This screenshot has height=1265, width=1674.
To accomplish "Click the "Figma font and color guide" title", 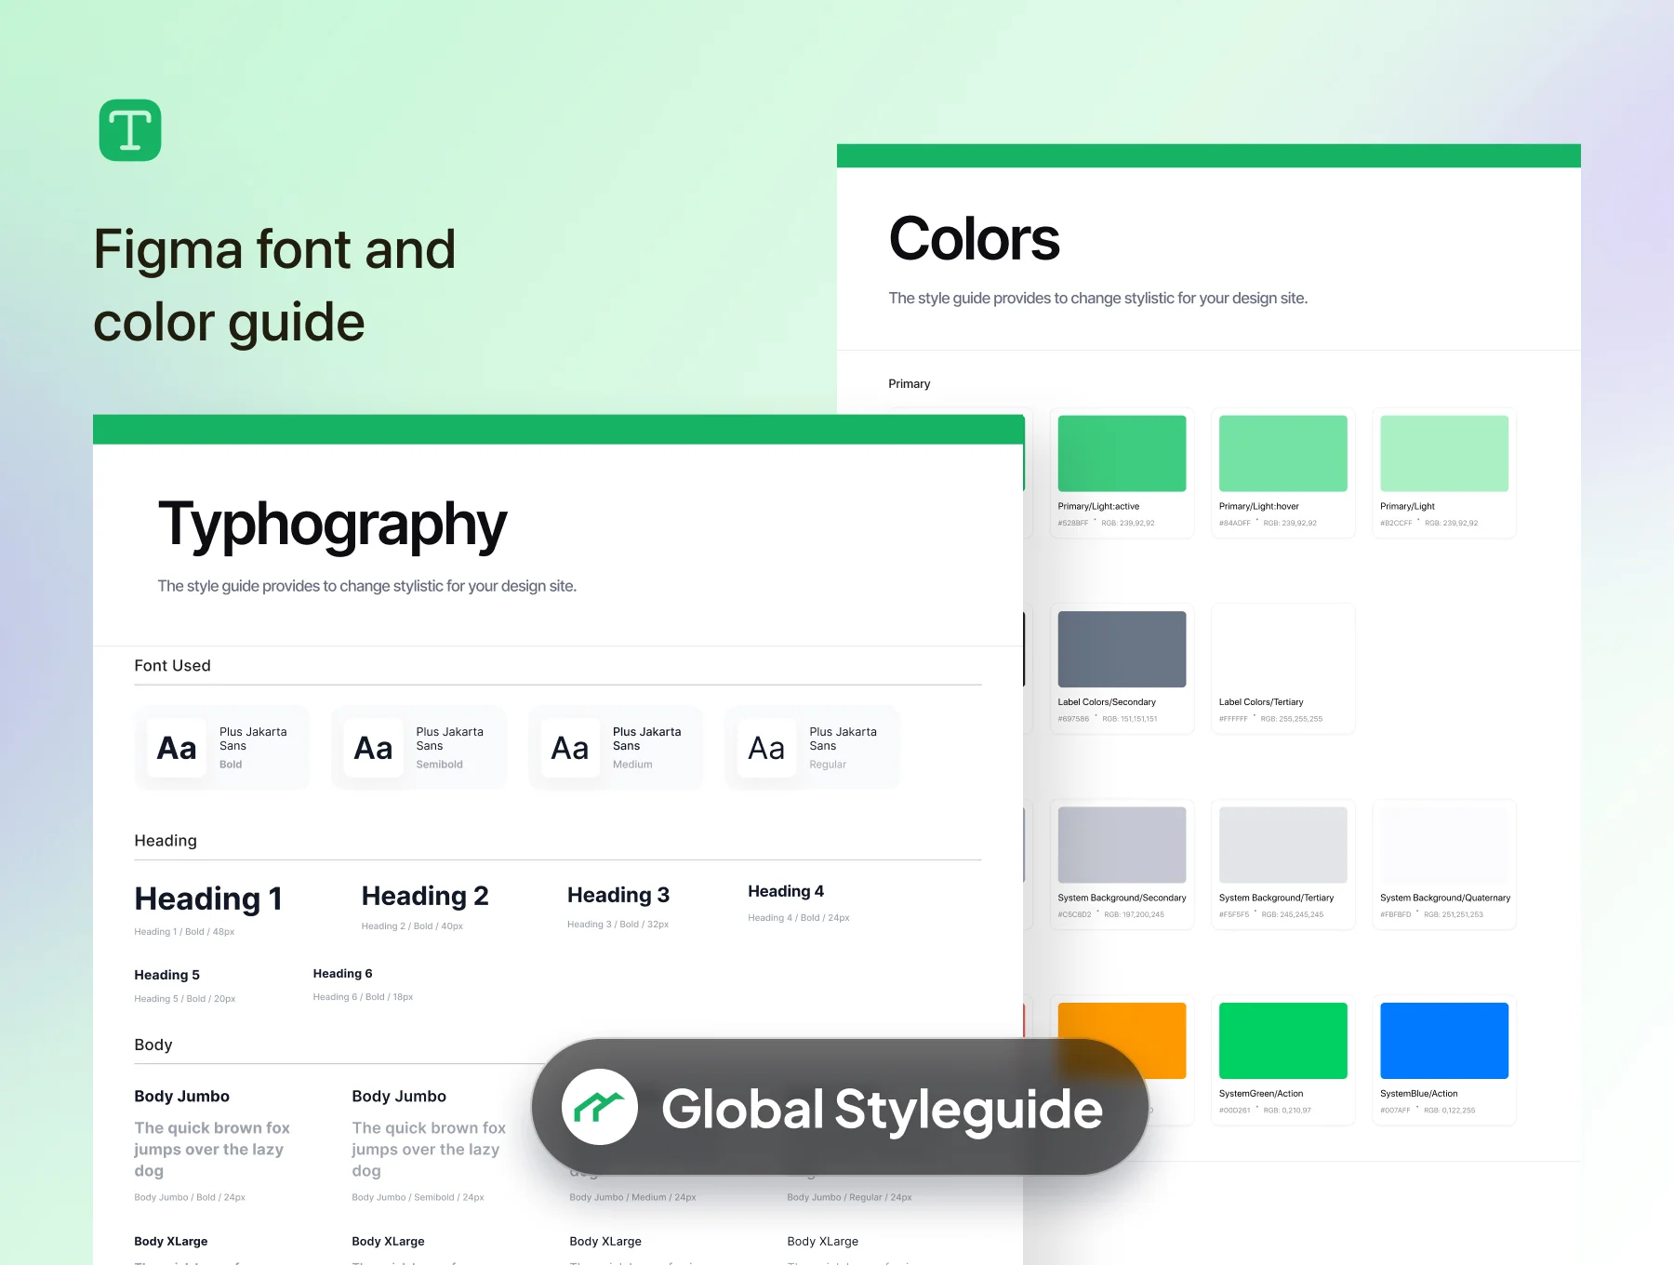I will coord(275,286).
